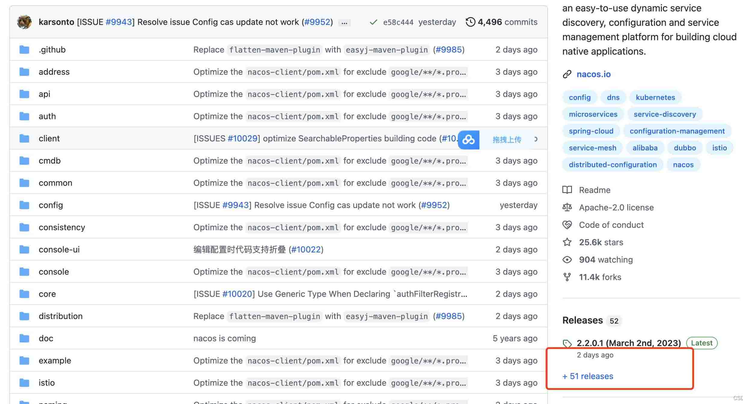Open PR #9985 in .github row

point(448,50)
